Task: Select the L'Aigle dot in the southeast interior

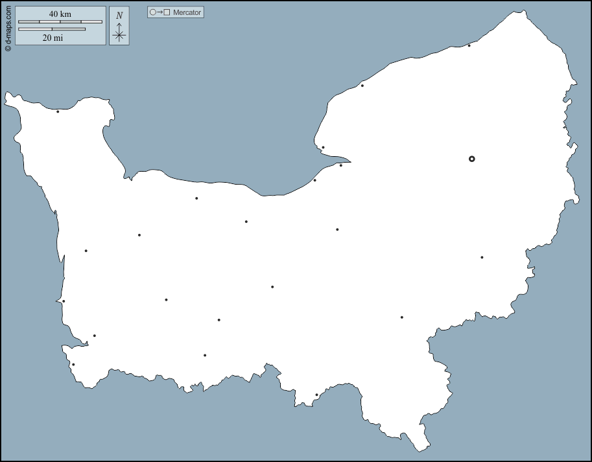Action: (402, 318)
